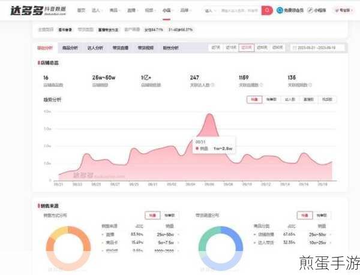Viewport: 360px width, 275px height.
Task: Expand the 直播 sales source row arrow
Action: click(x=178, y=234)
